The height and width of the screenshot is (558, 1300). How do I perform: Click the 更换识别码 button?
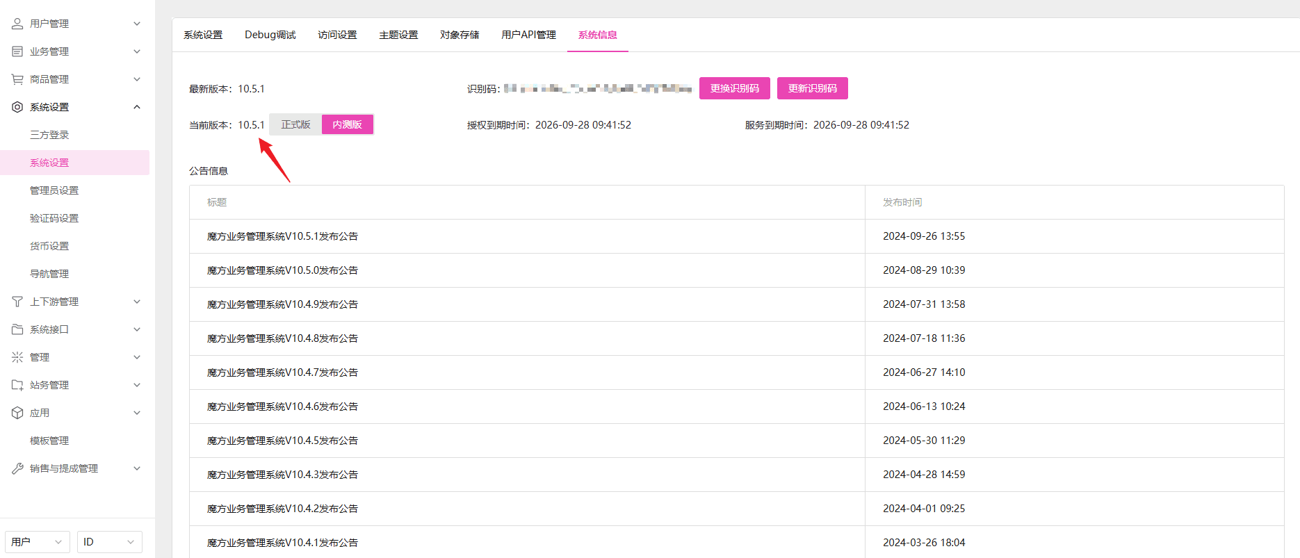(735, 88)
